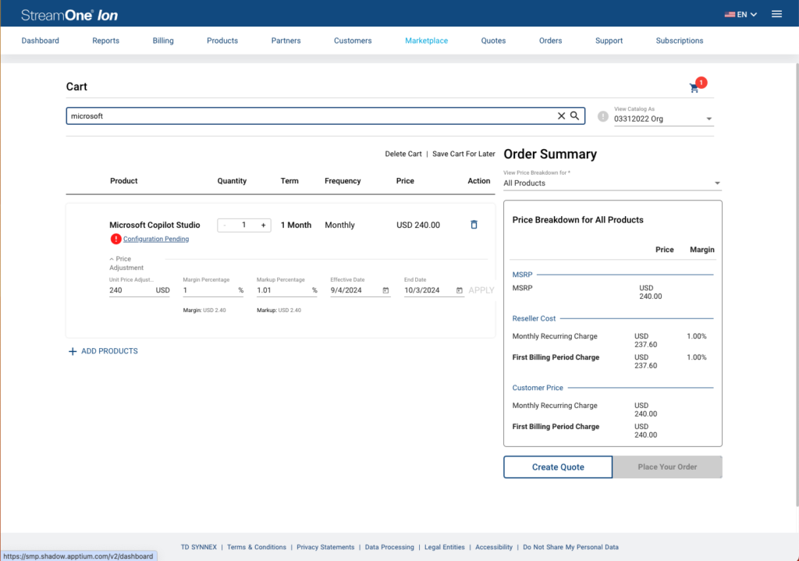The height and width of the screenshot is (561, 799).
Task: Switch to the Billing tab
Action: (x=163, y=41)
